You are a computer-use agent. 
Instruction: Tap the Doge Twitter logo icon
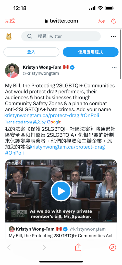coord(9,36)
